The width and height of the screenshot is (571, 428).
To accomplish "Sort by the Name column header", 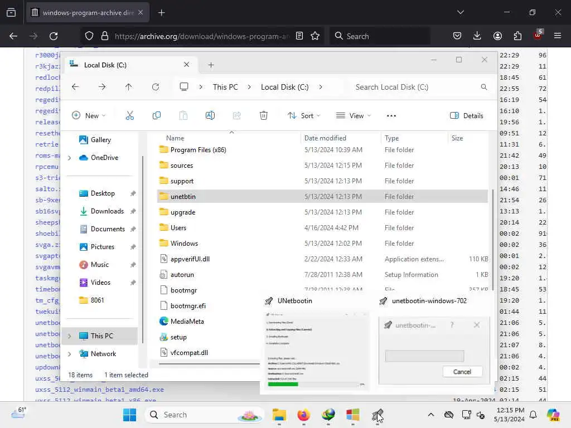I will coord(175,138).
